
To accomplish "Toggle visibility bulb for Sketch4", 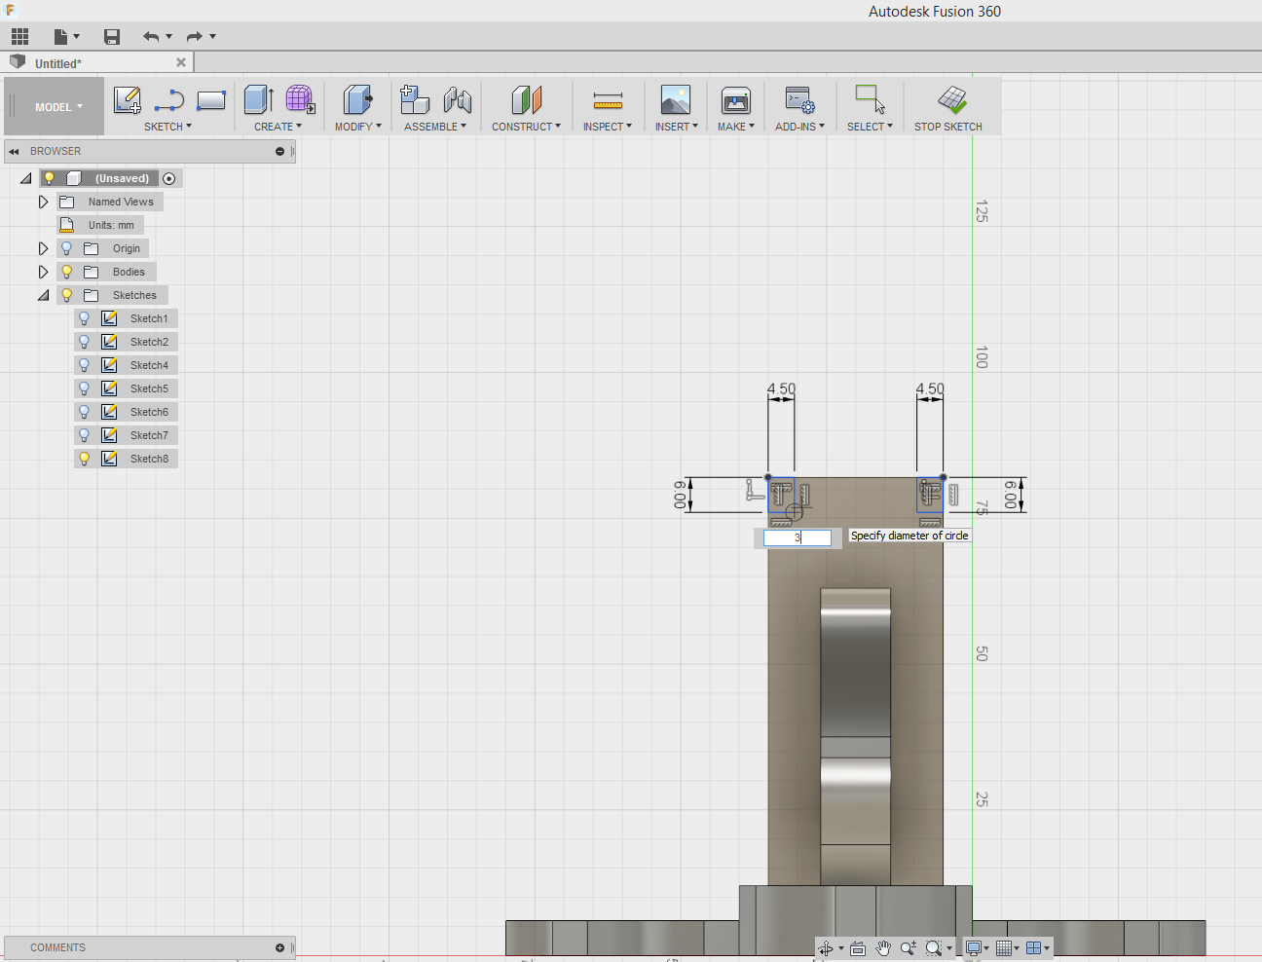I will 85,365.
